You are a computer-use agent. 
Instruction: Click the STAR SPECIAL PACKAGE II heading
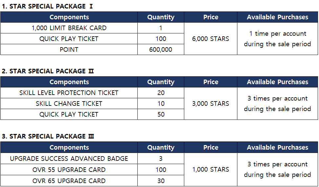click(x=48, y=71)
